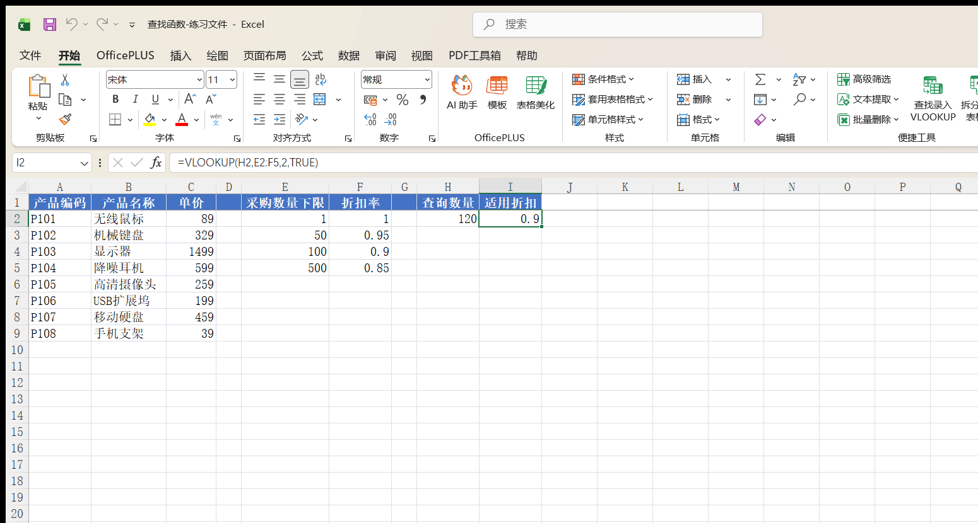Switch to 插入 Insert ribbon tab
978x523 pixels.
pyautogui.click(x=180, y=55)
